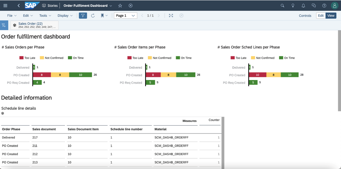Open the lightbulb insights icon
This screenshot has width=341, height=169.
point(293,6)
